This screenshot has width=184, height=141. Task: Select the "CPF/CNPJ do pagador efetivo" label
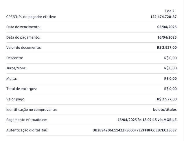tap(31, 17)
